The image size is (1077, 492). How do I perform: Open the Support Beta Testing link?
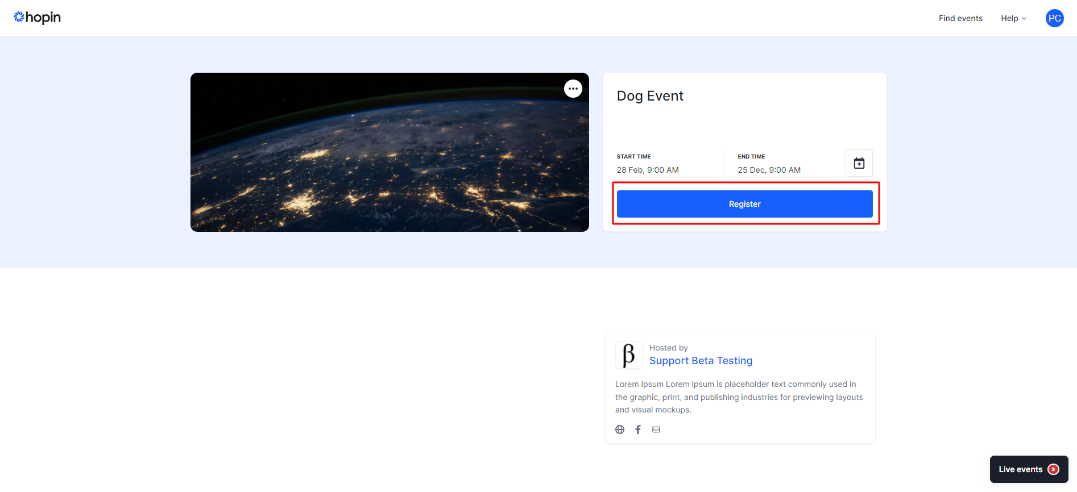coord(701,361)
